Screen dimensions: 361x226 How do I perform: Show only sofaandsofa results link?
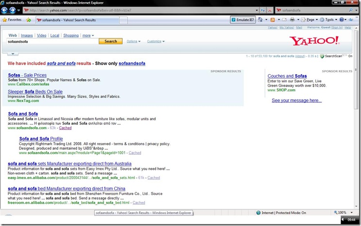click(x=132, y=64)
